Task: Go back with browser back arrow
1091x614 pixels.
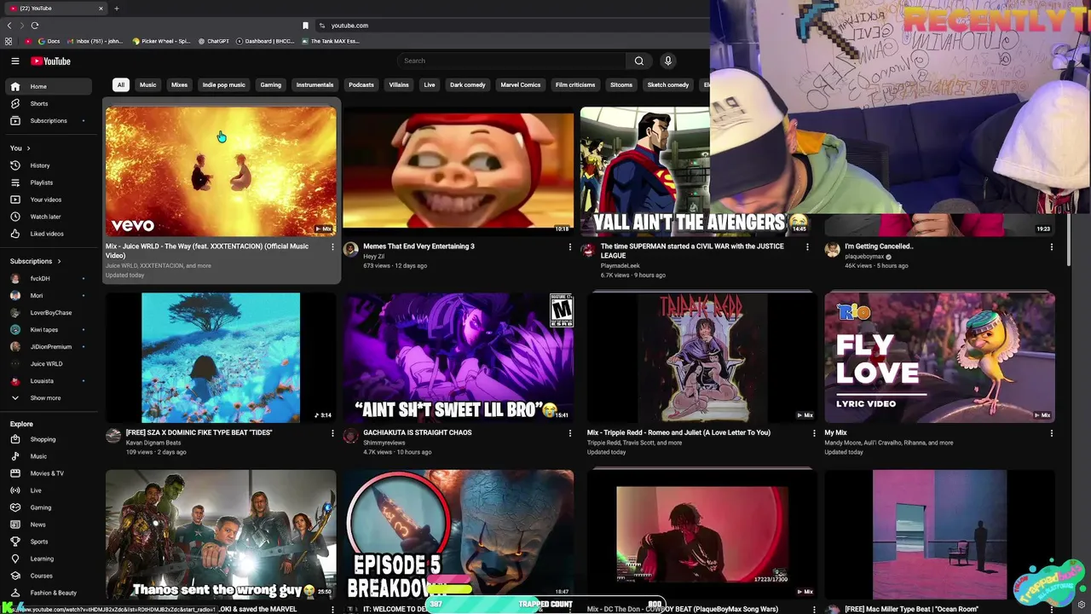Action: pyautogui.click(x=9, y=26)
